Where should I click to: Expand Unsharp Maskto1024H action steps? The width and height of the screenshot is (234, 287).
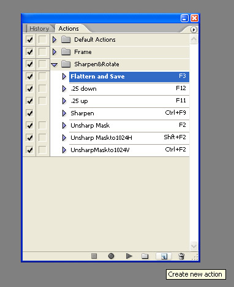(64, 137)
